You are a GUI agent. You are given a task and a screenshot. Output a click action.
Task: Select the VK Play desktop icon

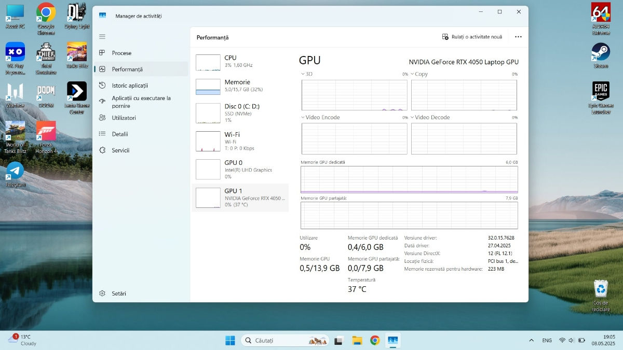[x=15, y=58]
